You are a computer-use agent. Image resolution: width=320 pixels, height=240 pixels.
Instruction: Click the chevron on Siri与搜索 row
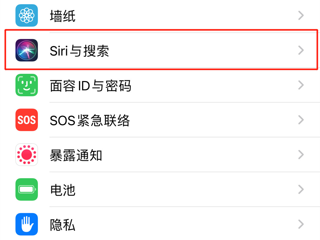(301, 50)
